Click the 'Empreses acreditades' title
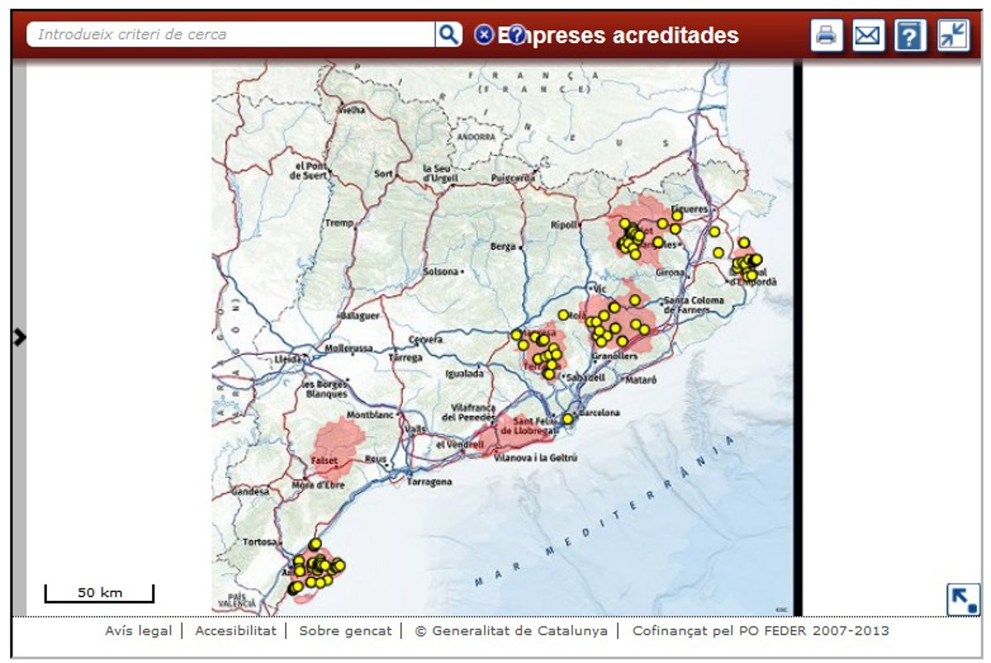This screenshot has width=991, height=663. (x=628, y=36)
